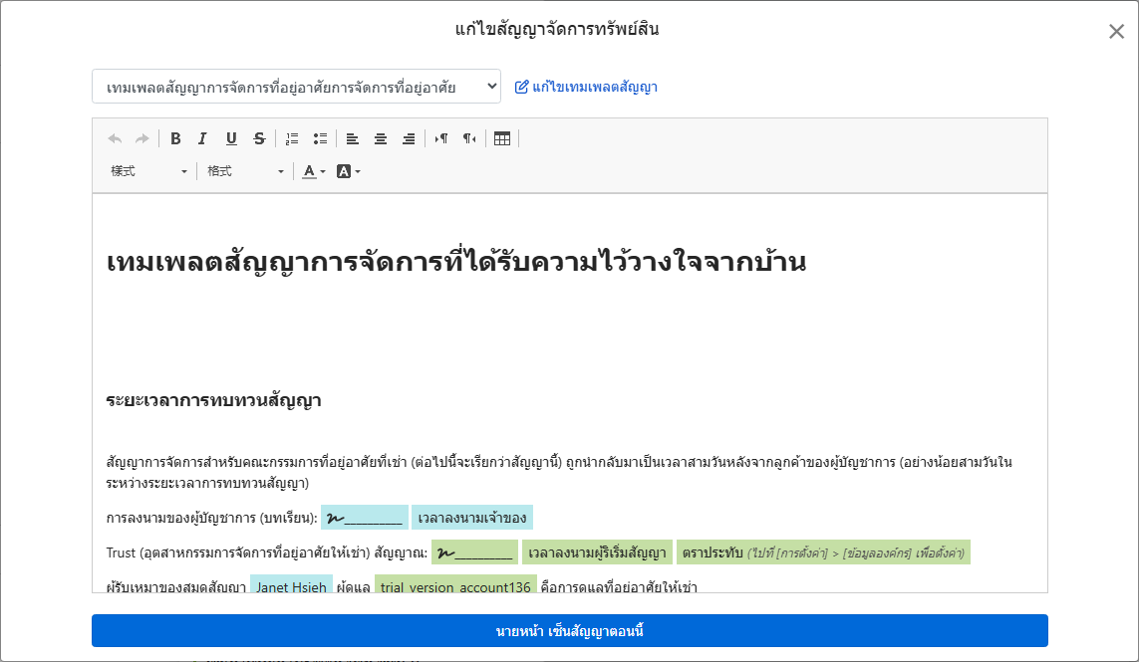Click the เวลาลงนามเจ้าของ placeholder tag

pyautogui.click(x=472, y=518)
